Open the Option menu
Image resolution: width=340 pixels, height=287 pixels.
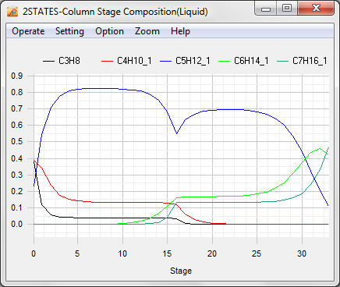109,31
